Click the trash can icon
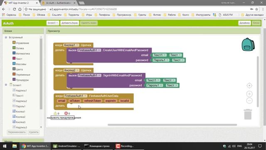The image size is (266, 150). pos(248,114)
